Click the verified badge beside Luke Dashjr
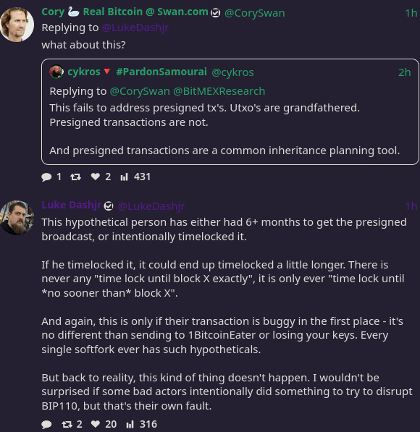Screen dimensions: 420x432 click(x=109, y=206)
